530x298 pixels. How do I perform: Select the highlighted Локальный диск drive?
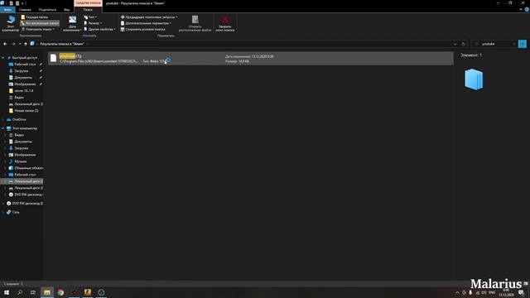tap(26, 181)
